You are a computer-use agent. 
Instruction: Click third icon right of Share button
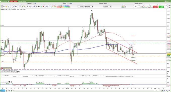pos(12,90)
